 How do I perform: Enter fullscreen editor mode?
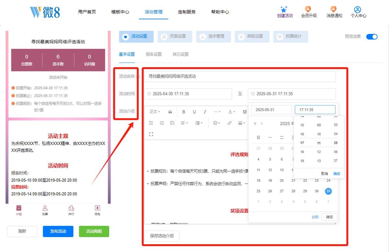point(151,134)
